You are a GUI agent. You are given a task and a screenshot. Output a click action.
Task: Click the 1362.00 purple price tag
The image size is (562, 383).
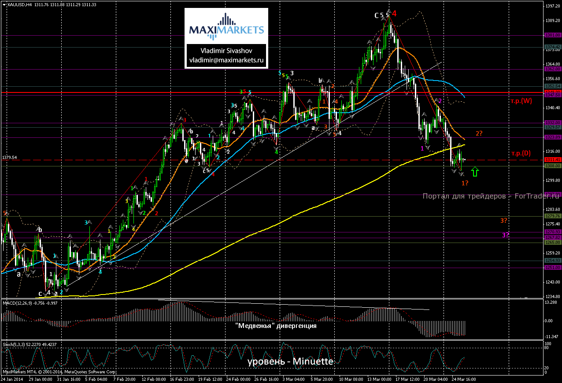tap(552, 69)
